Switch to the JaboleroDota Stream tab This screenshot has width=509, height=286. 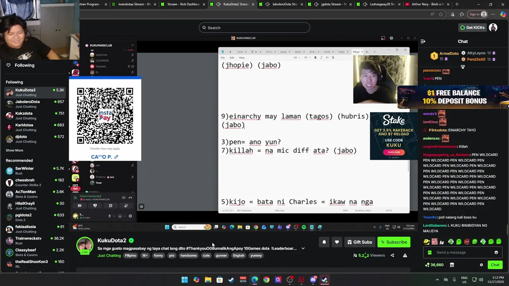click(282, 4)
